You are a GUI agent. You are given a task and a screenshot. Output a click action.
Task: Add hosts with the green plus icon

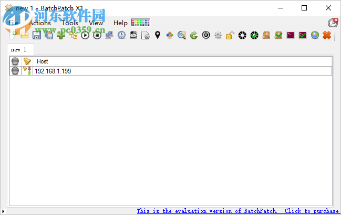(x=61, y=35)
